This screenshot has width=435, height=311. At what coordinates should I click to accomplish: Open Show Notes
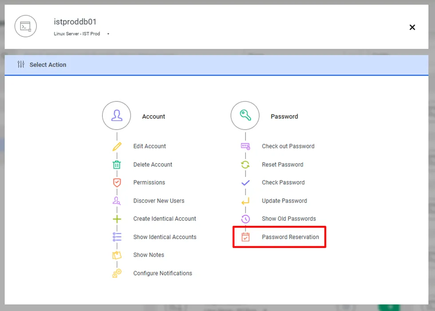click(148, 255)
